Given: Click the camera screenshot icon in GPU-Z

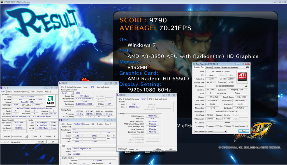Looking at the screenshot, I should [x=247, y=67].
